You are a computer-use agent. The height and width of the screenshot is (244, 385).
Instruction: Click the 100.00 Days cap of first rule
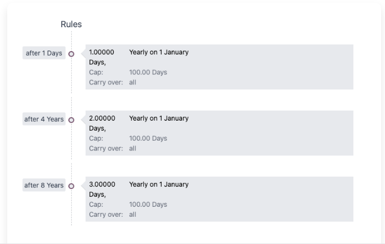(148, 72)
